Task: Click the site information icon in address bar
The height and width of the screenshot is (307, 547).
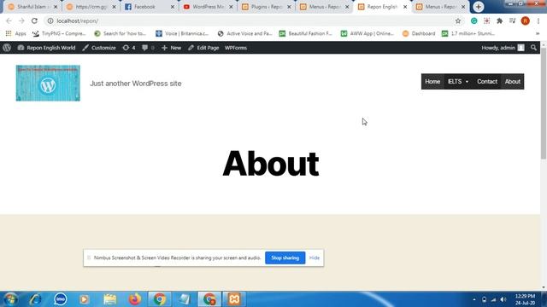Action: (x=50, y=20)
